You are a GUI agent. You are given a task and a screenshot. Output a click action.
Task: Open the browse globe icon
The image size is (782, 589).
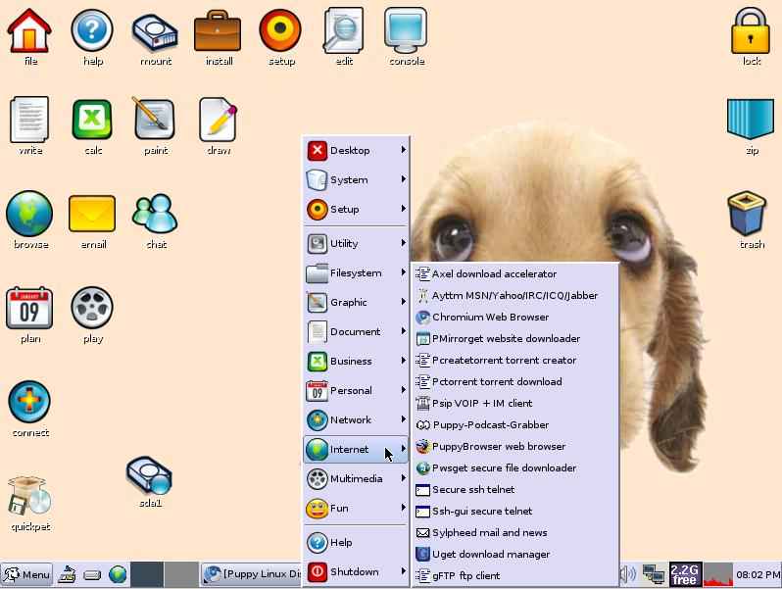coord(29,214)
